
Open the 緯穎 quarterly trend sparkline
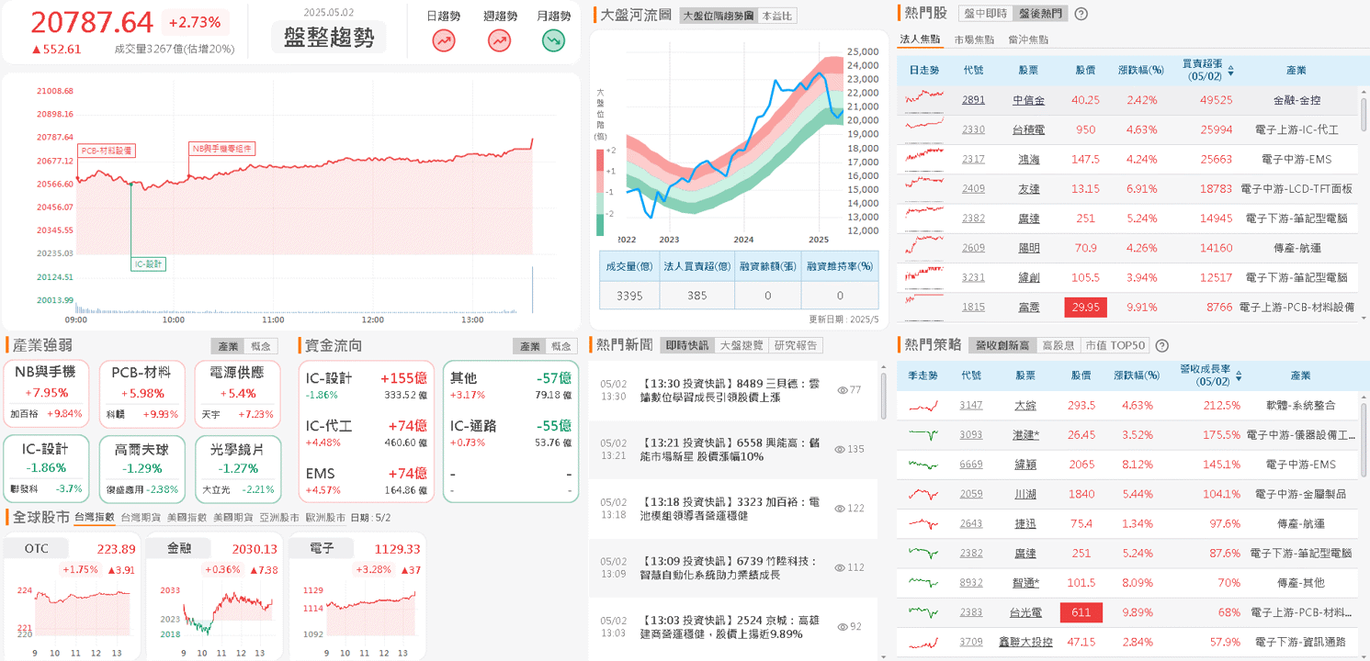(x=923, y=465)
